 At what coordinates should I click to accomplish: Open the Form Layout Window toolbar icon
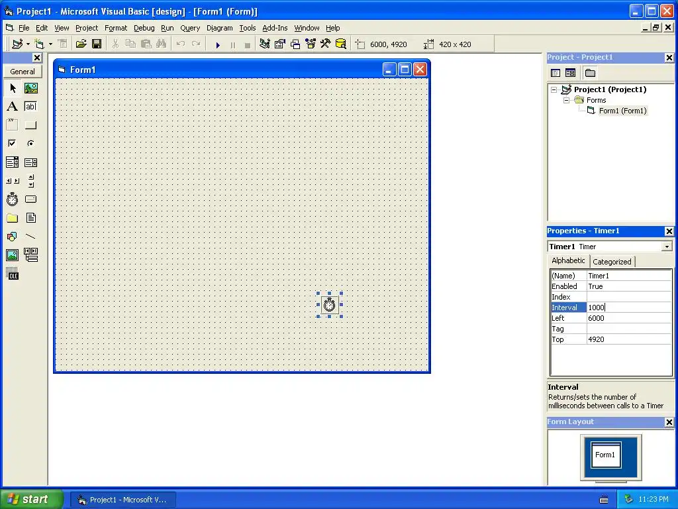coord(295,44)
